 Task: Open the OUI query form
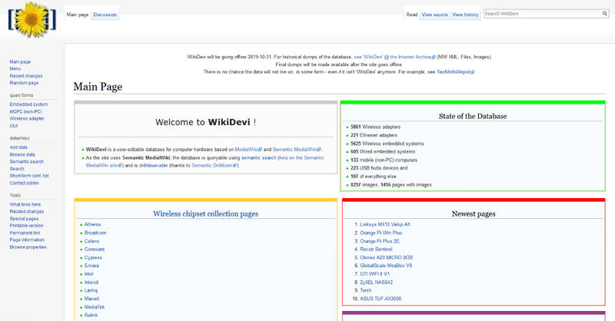14,126
